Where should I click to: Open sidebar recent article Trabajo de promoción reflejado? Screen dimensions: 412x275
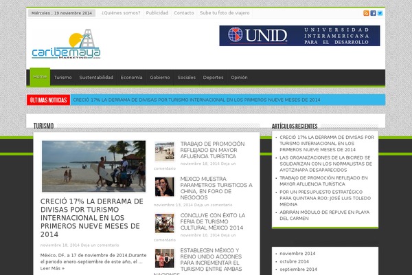pos(323,181)
